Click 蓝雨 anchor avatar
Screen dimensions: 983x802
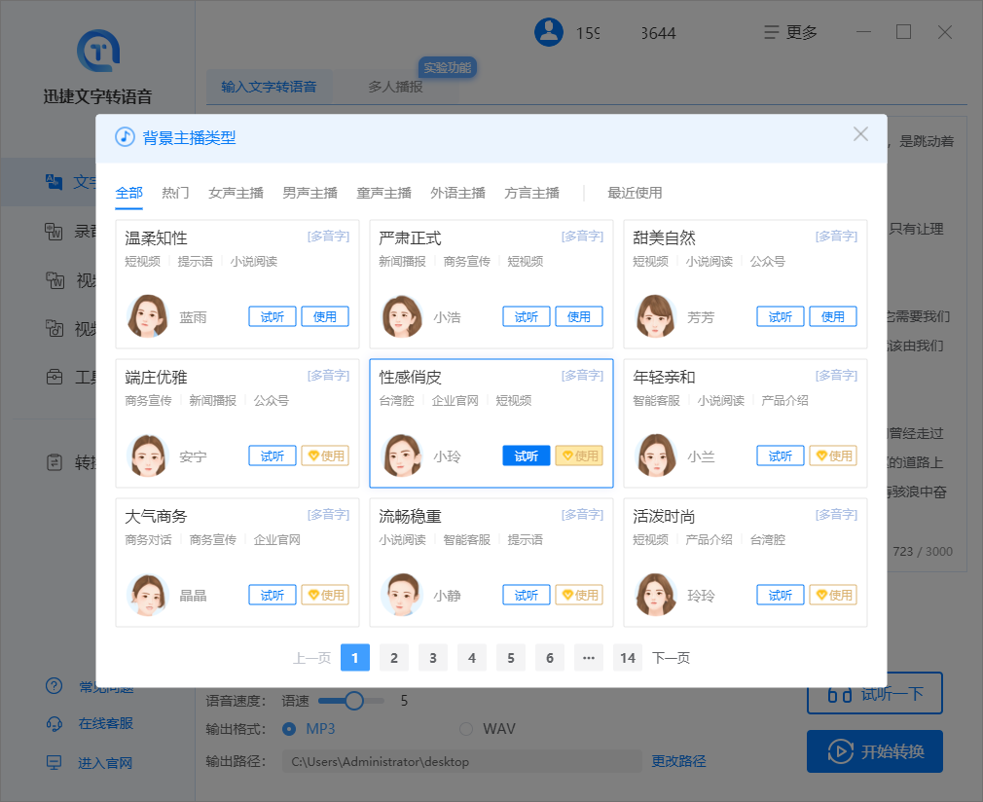[x=148, y=316]
